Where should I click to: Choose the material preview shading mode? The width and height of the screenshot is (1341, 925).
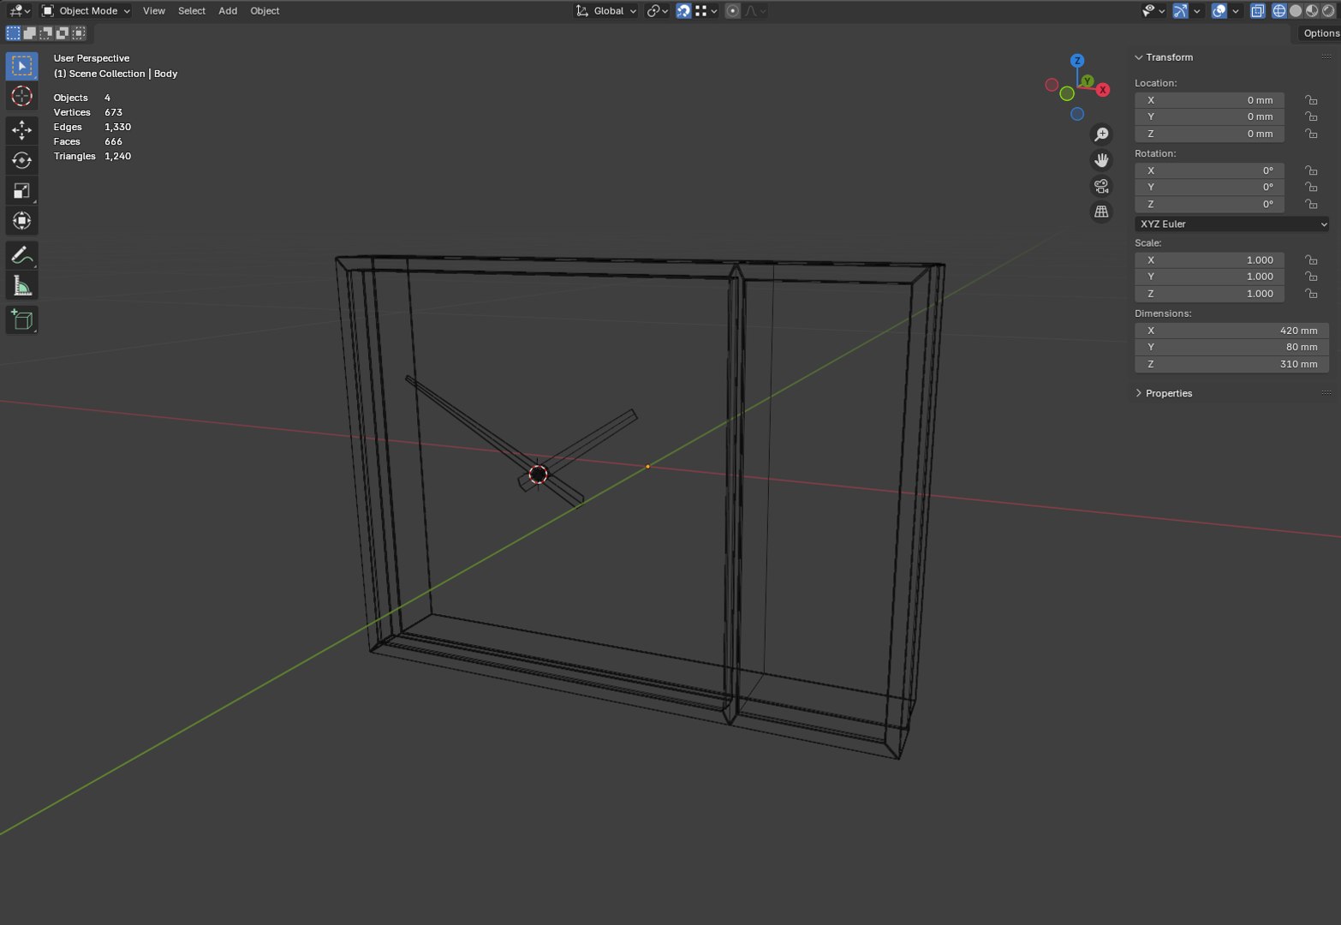click(x=1312, y=11)
